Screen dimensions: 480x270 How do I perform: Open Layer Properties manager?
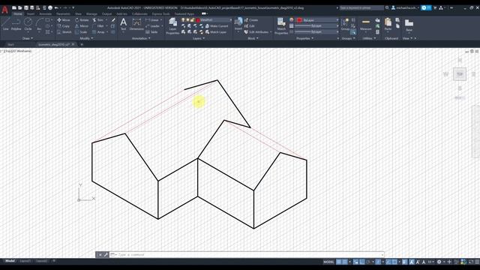coord(172,25)
